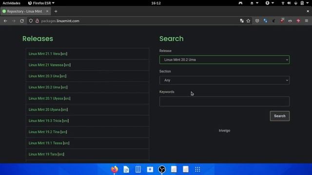Bookmark this page with the star icon
The height and width of the screenshot is (175, 312).
248,21
